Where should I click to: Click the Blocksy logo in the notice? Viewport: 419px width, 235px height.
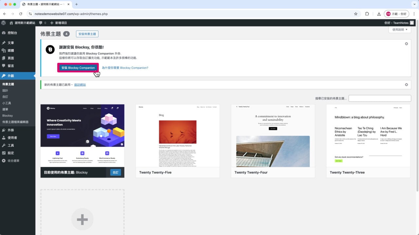[50, 49]
